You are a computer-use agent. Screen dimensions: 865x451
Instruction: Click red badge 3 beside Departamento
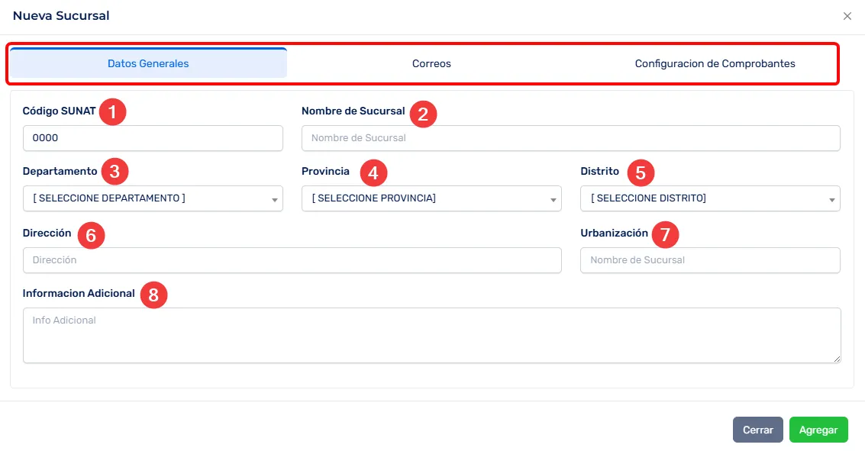pyautogui.click(x=115, y=172)
